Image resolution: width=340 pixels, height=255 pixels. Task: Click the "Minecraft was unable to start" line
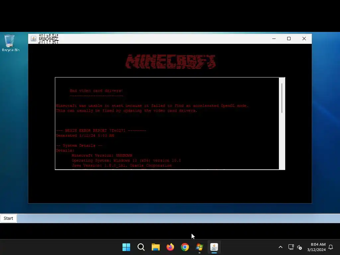pos(152,106)
